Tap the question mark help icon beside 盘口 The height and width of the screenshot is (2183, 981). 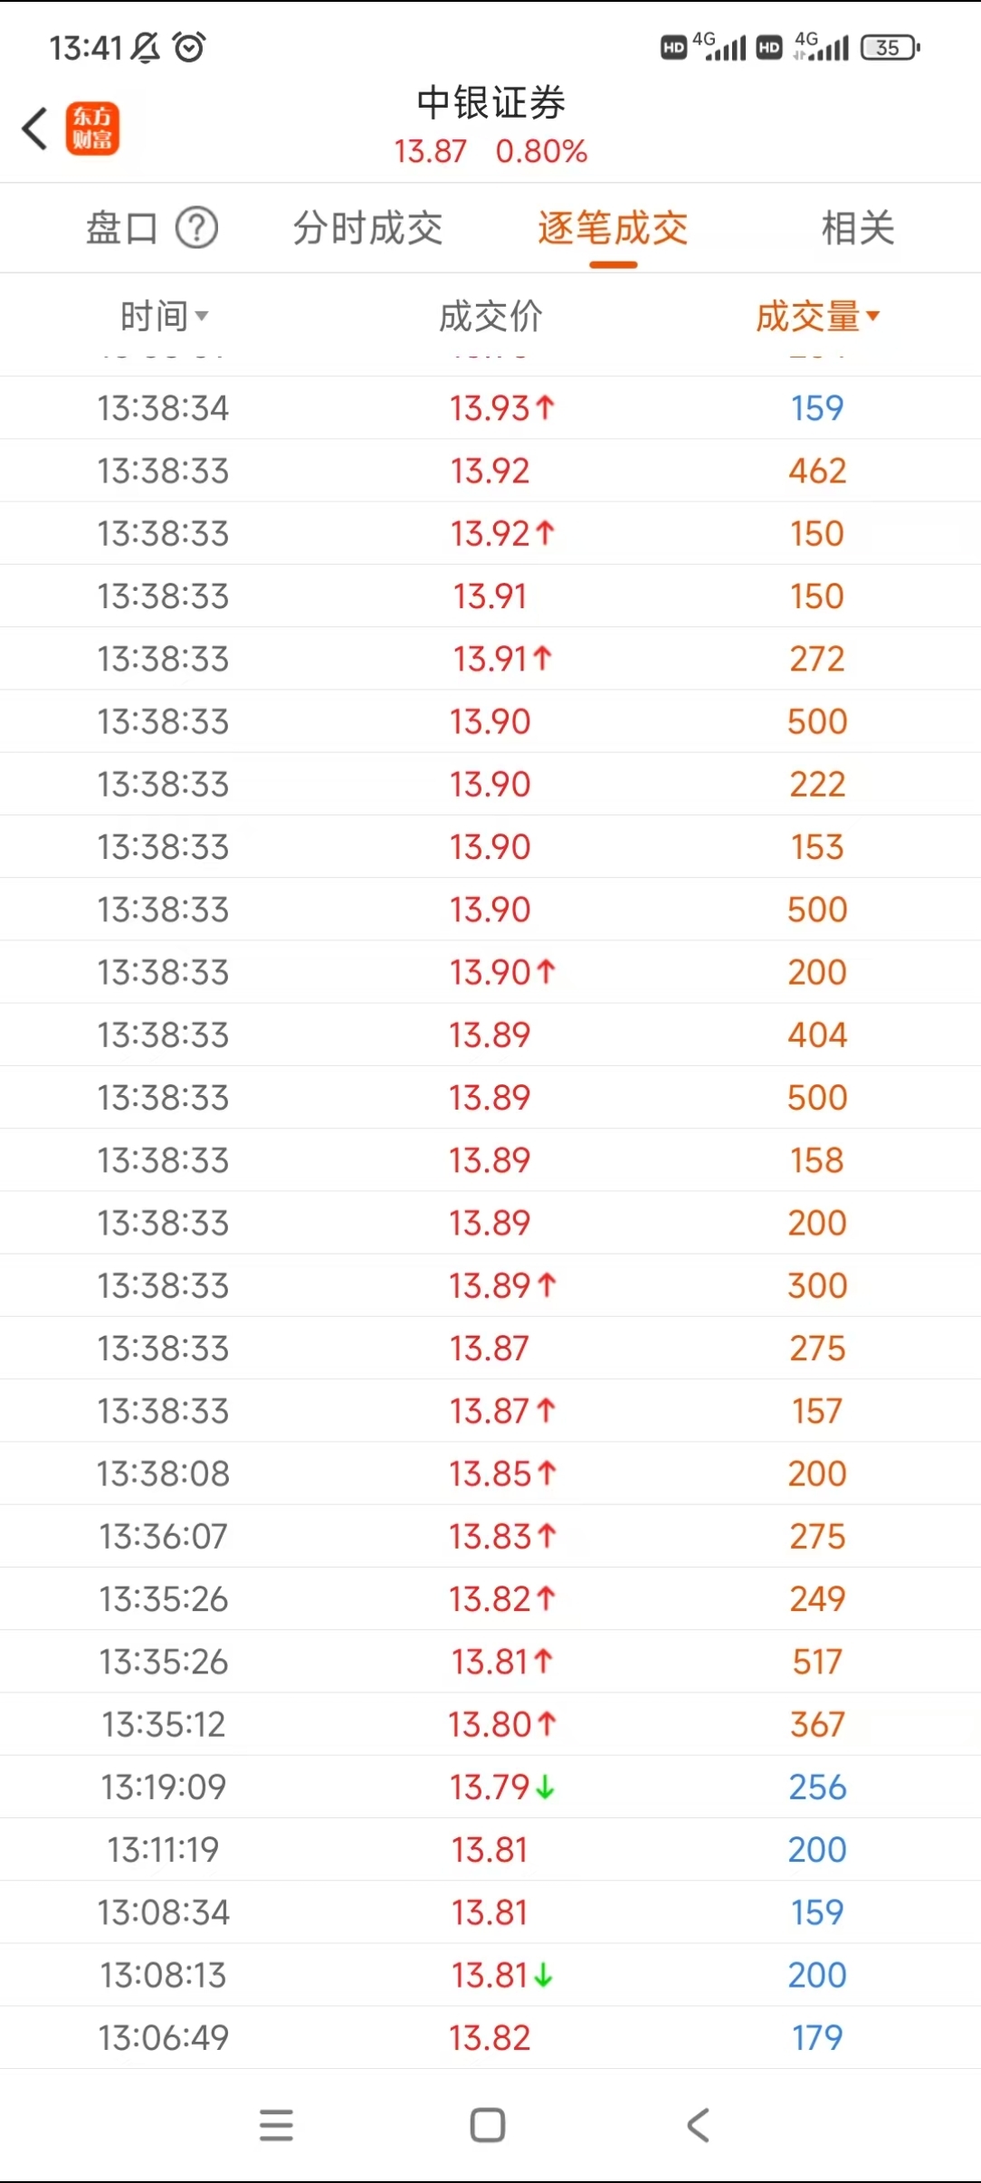pos(196,227)
